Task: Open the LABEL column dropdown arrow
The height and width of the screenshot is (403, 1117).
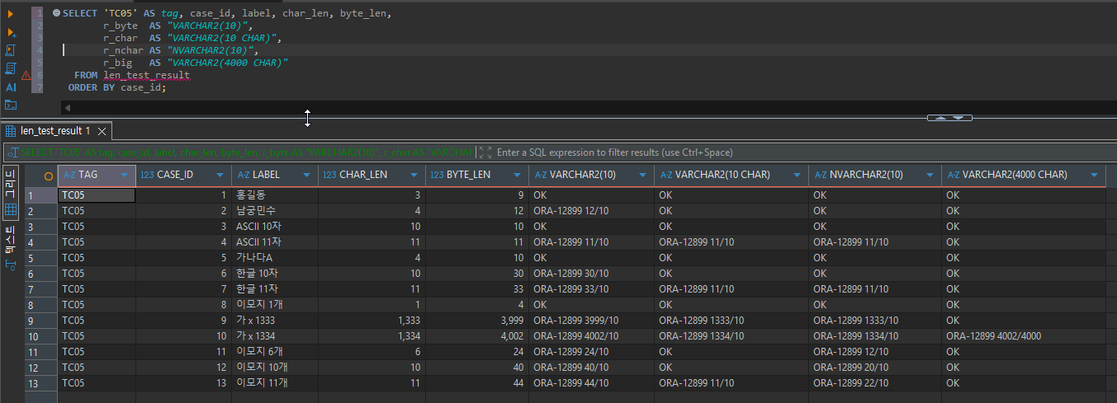Action: [307, 175]
